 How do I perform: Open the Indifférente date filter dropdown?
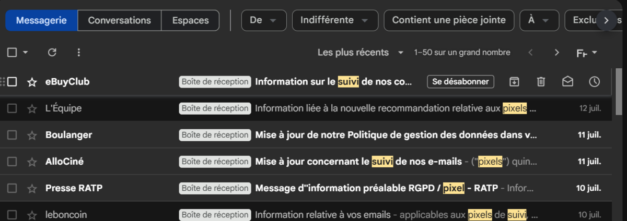(335, 20)
